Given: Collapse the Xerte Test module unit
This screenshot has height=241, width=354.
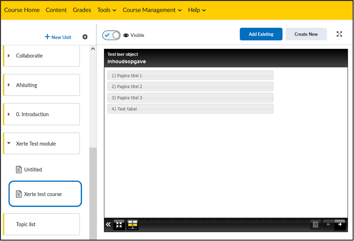Looking at the screenshot, I should [9, 144].
